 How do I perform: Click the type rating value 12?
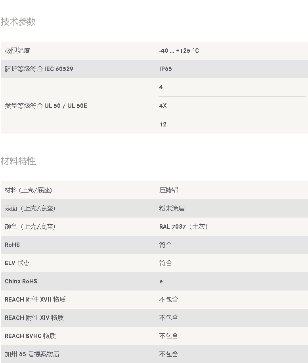click(163, 124)
